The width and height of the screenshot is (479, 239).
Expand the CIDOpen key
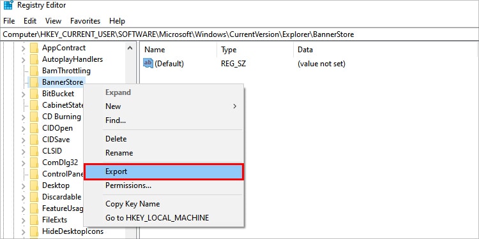click(x=23, y=128)
